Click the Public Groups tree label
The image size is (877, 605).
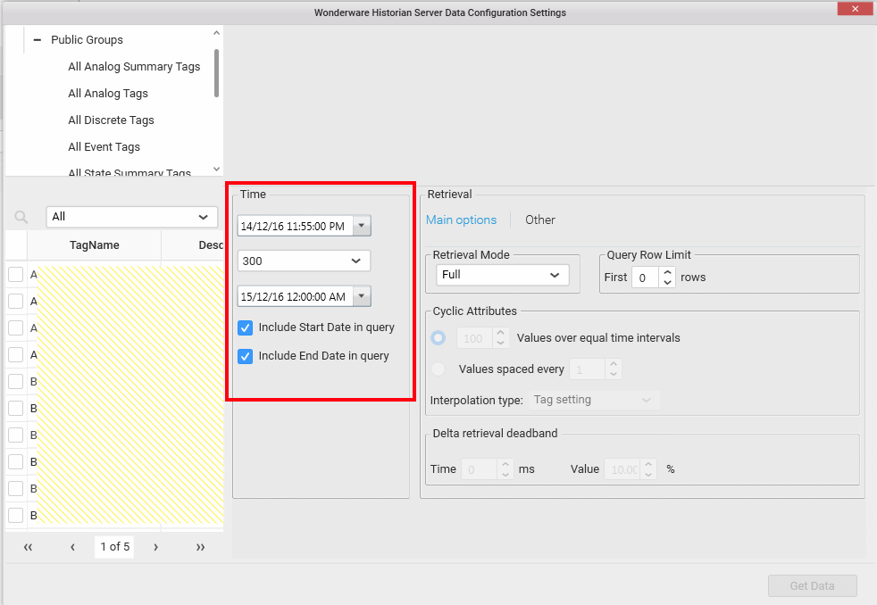(x=88, y=39)
